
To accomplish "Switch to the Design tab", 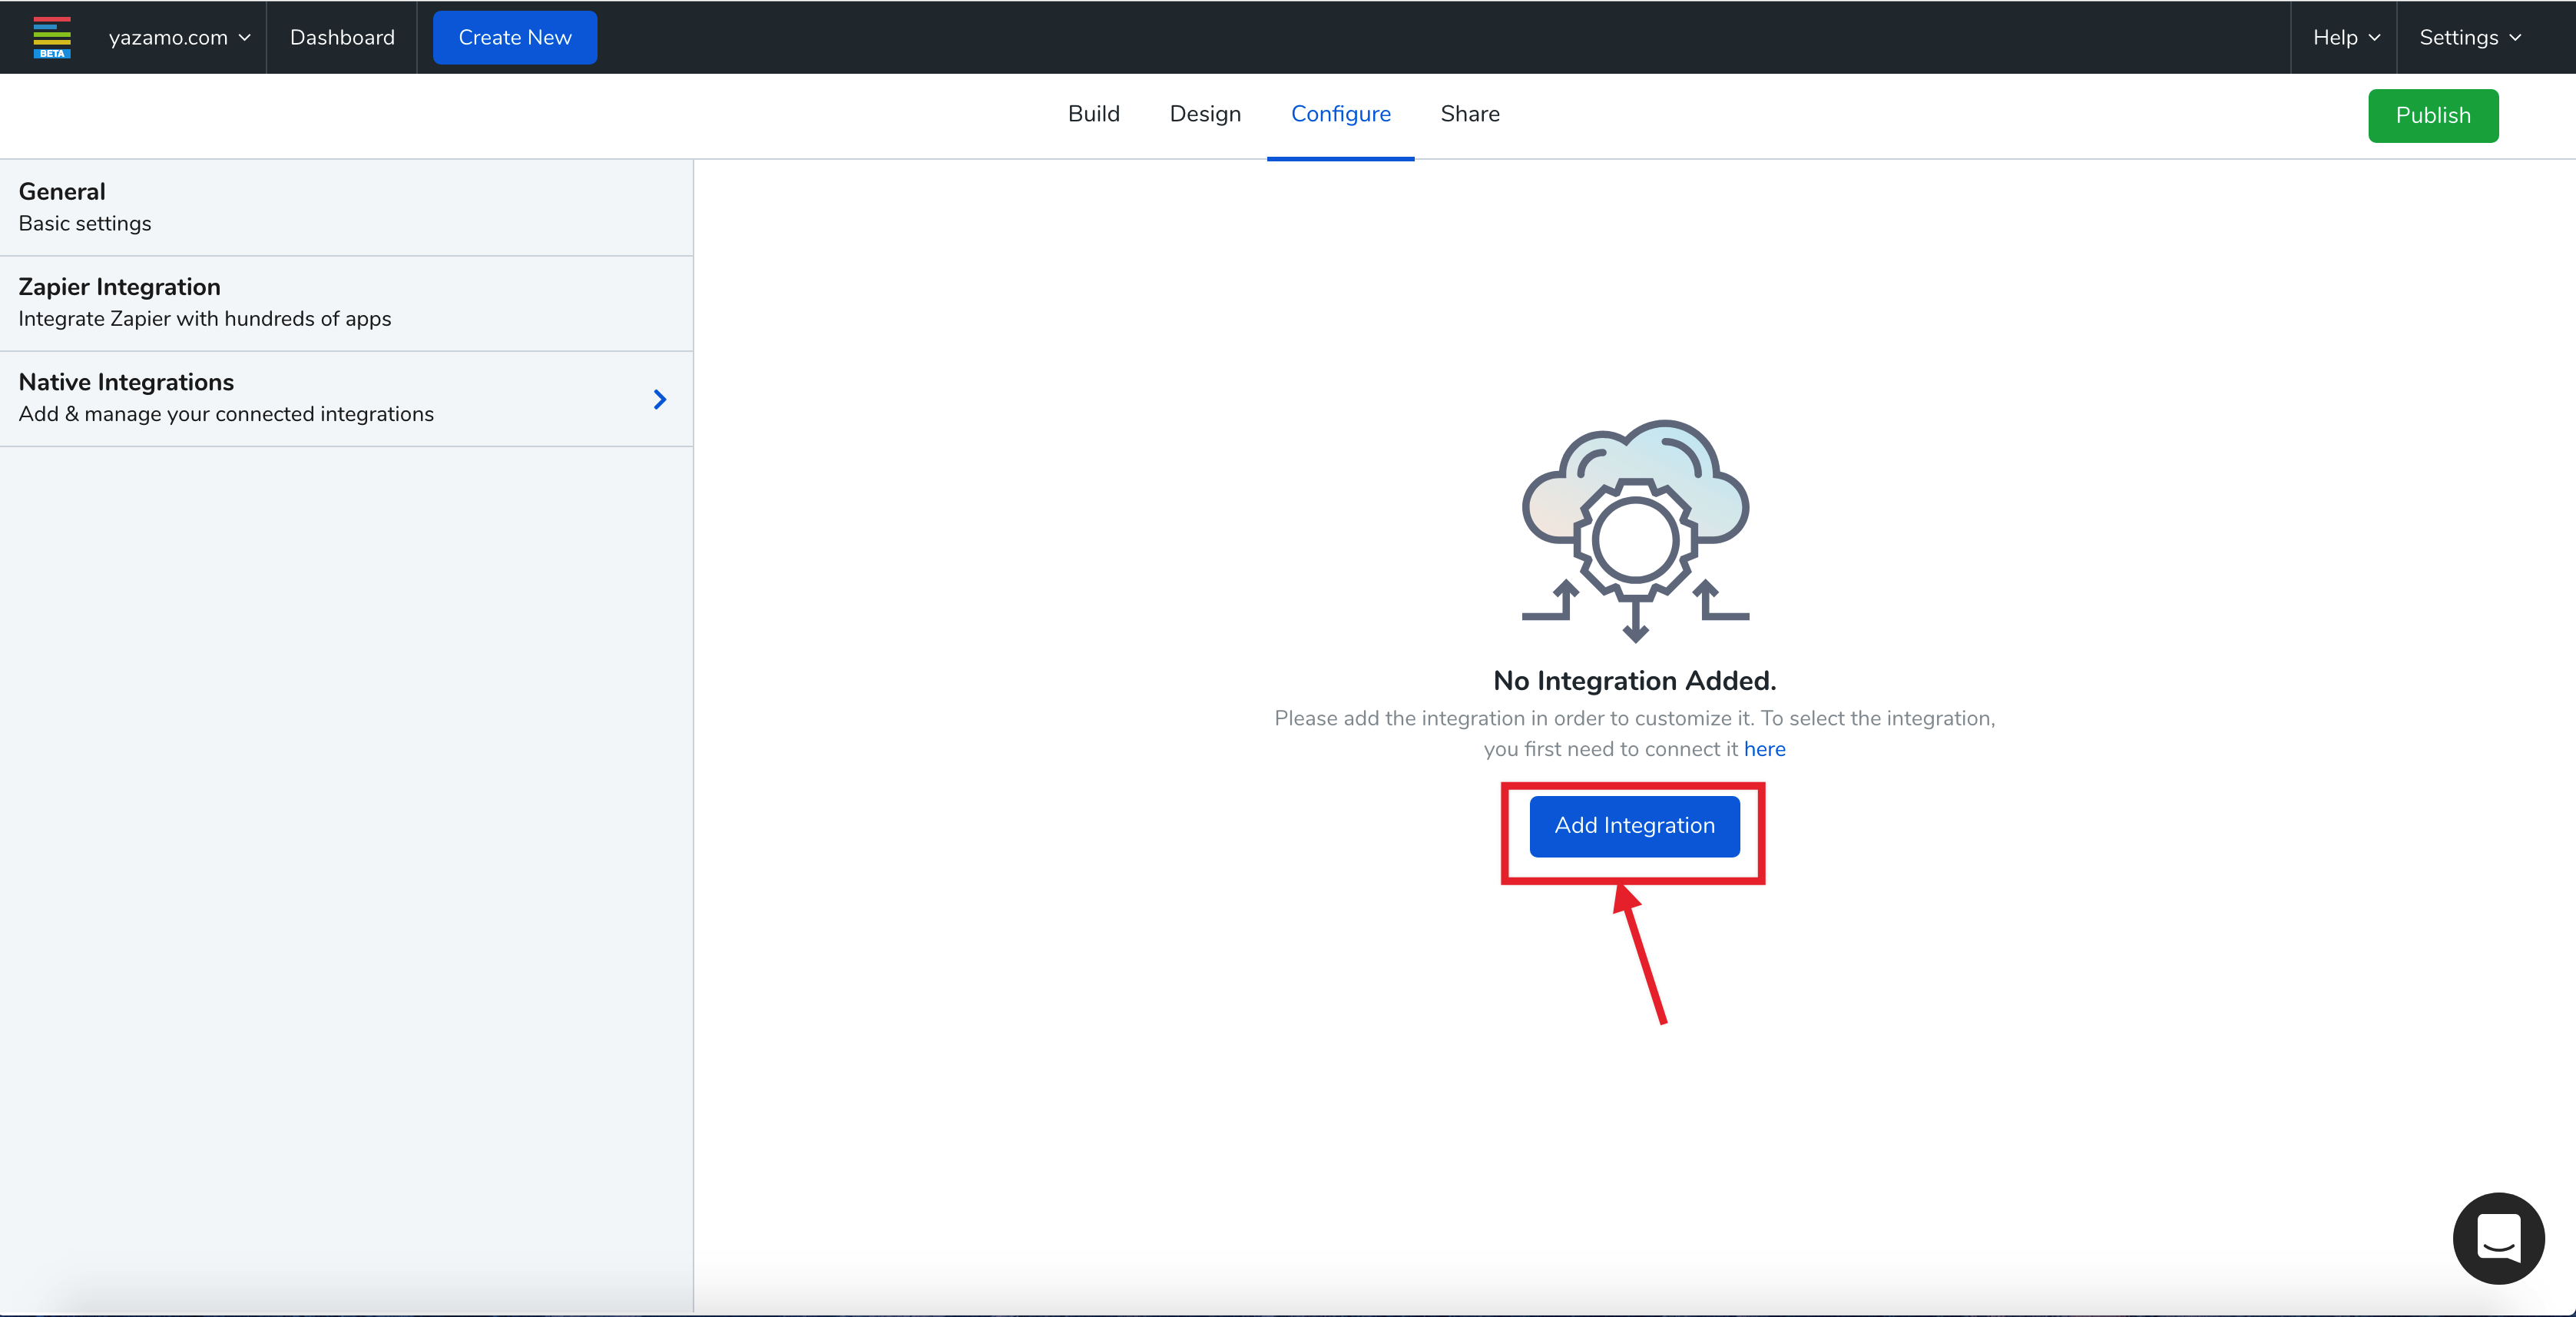I will 1205,114.
